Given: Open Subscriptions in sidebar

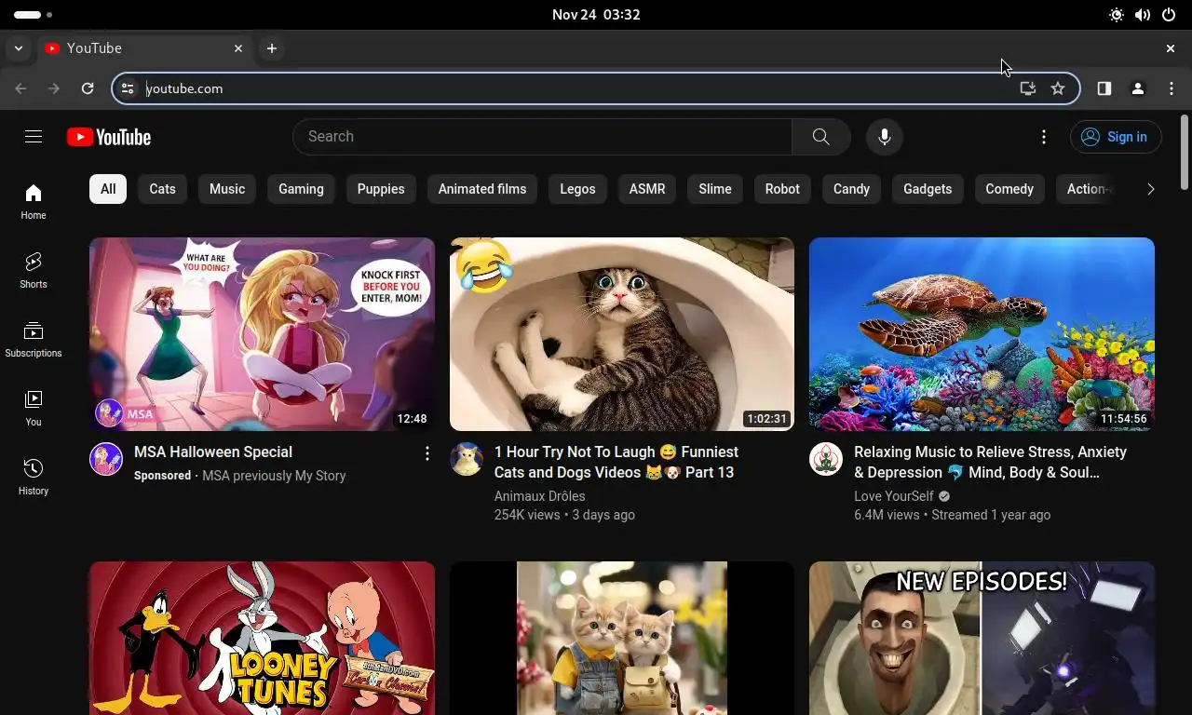Looking at the screenshot, I should (x=34, y=339).
